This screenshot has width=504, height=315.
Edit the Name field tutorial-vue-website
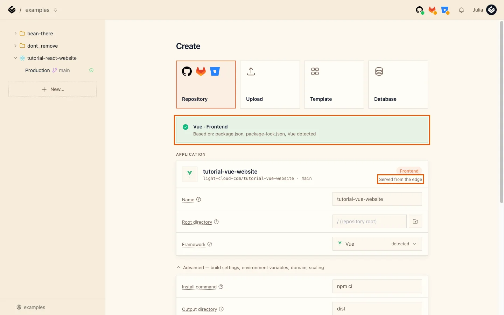tap(377, 199)
